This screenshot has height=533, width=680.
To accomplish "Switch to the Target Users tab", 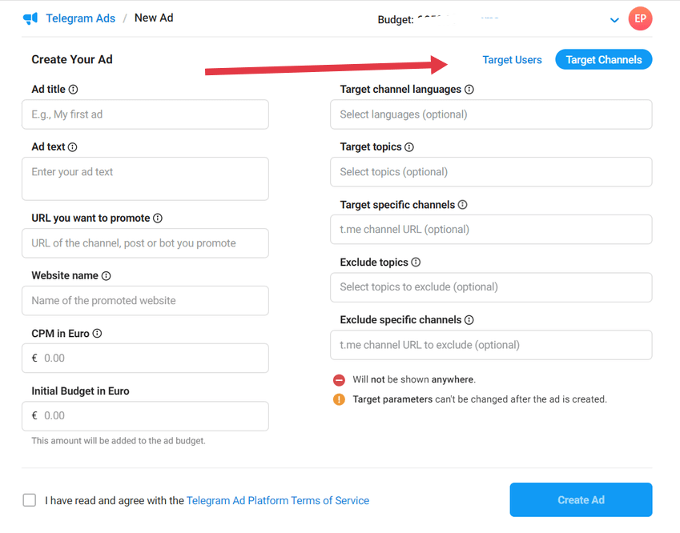I will coord(512,60).
